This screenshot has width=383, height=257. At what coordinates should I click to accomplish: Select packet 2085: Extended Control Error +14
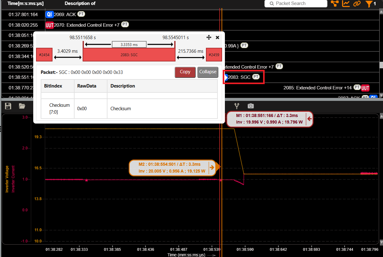[x=317, y=88]
